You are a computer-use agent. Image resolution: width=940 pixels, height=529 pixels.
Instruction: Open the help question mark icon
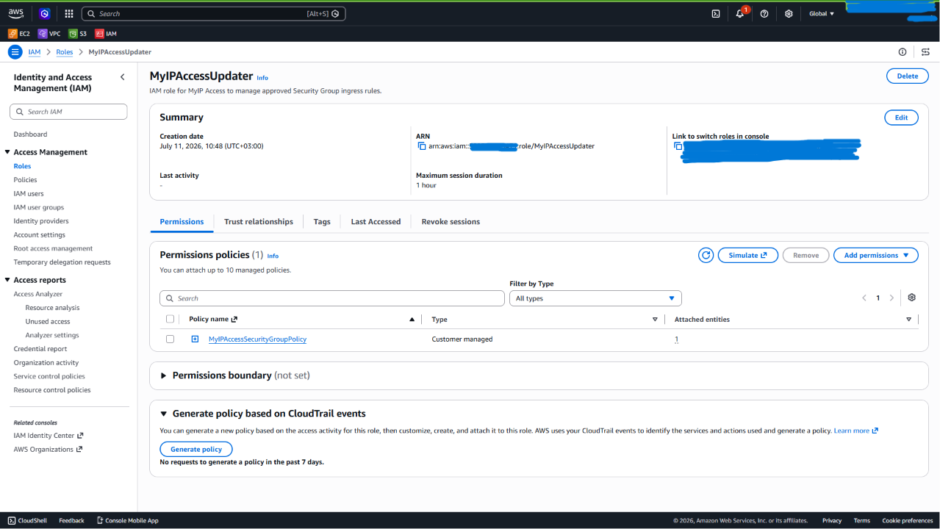pyautogui.click(x=764, y=13)
